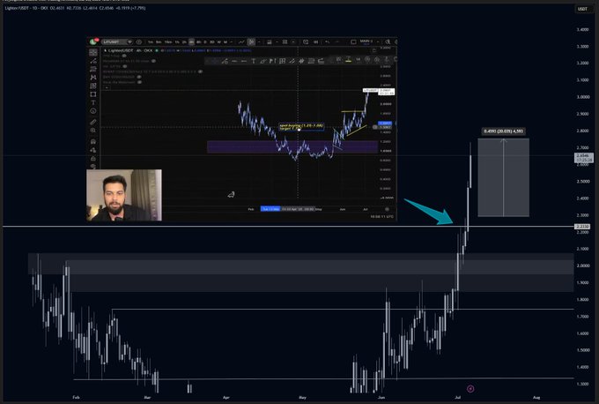Viewport: 599px width, 404px height.
Task: Open the Fibonacci tools in inset sidebar
Action: 93,70
